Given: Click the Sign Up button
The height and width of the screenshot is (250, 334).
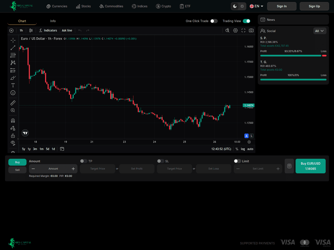Looking at the screenshot, I should [314, 6].
